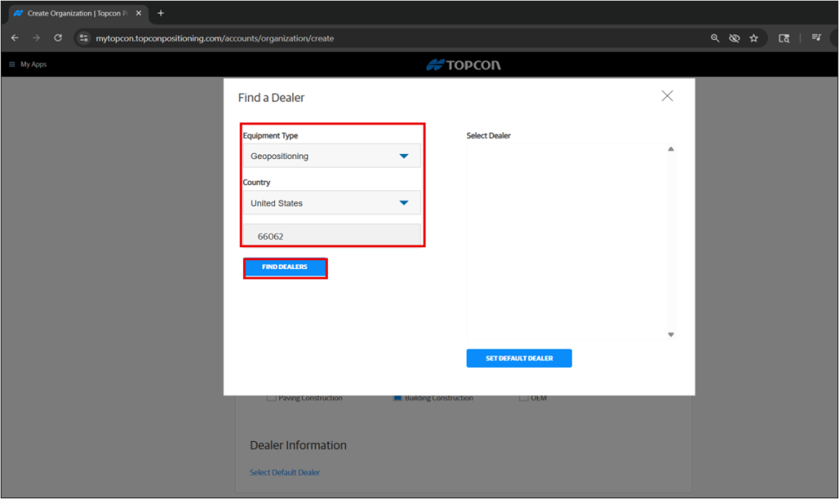
Task: Toggle the Paving Construction checkbox
Action: (x=272, y=398)
